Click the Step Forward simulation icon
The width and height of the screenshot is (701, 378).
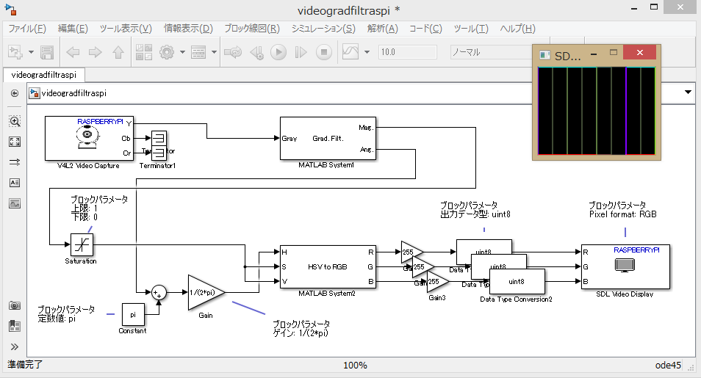[301, 53]
